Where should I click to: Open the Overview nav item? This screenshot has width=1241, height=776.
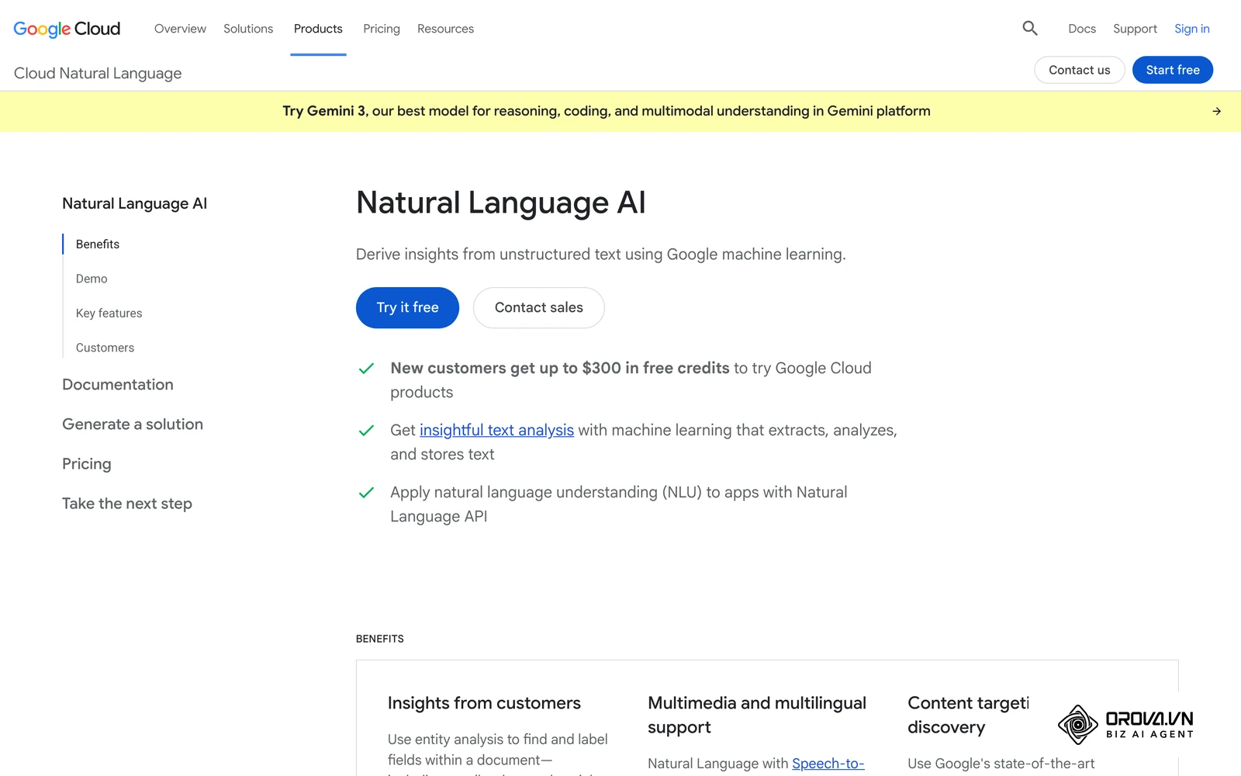[180, 29]
